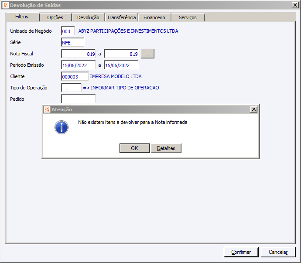The image size is (301, 263).
Task: Click the second Nota Fiscal field 819
Action: tap(121, 54)
